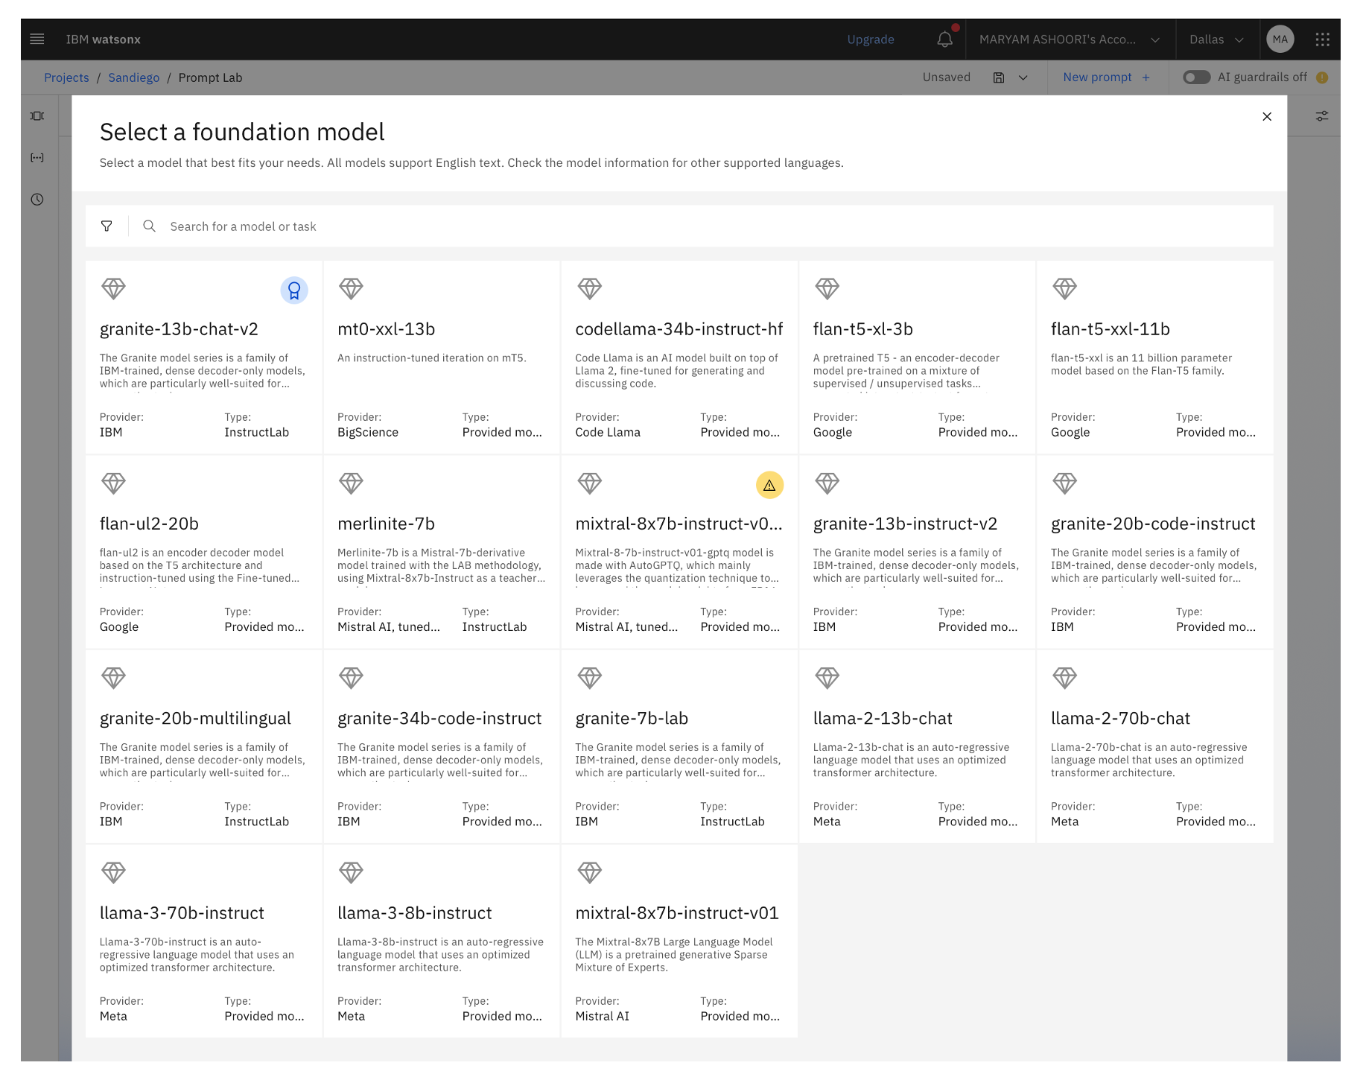Click the New prompt button

(1106, 77)
